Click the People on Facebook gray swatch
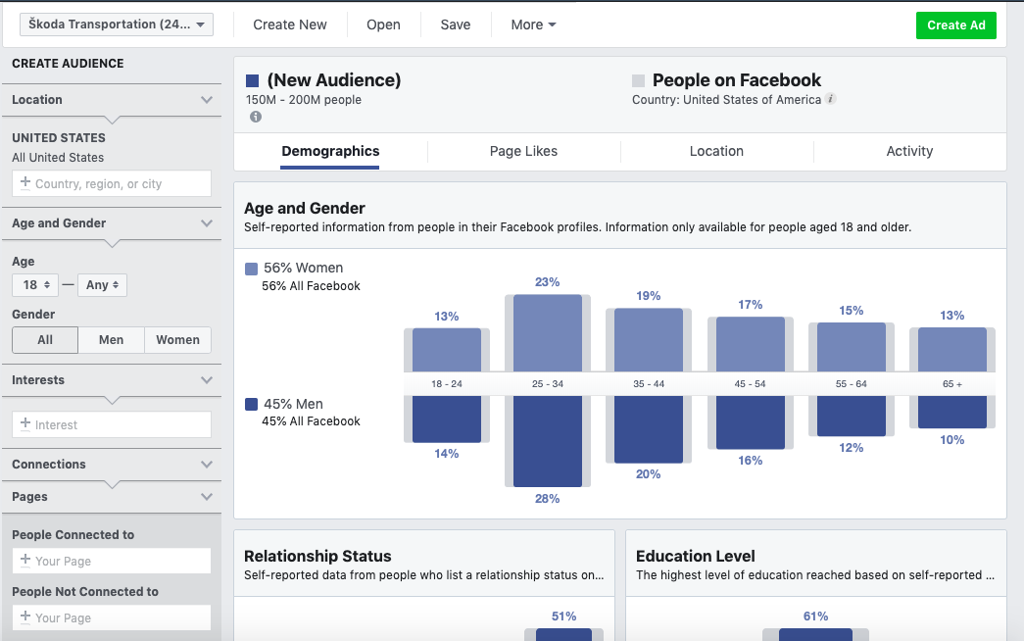 pos(638,81)
